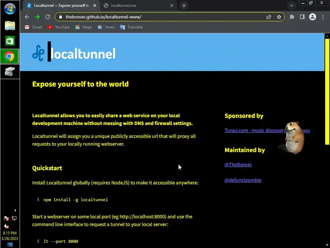Bookmark this page with the star icon

(279, 17)
